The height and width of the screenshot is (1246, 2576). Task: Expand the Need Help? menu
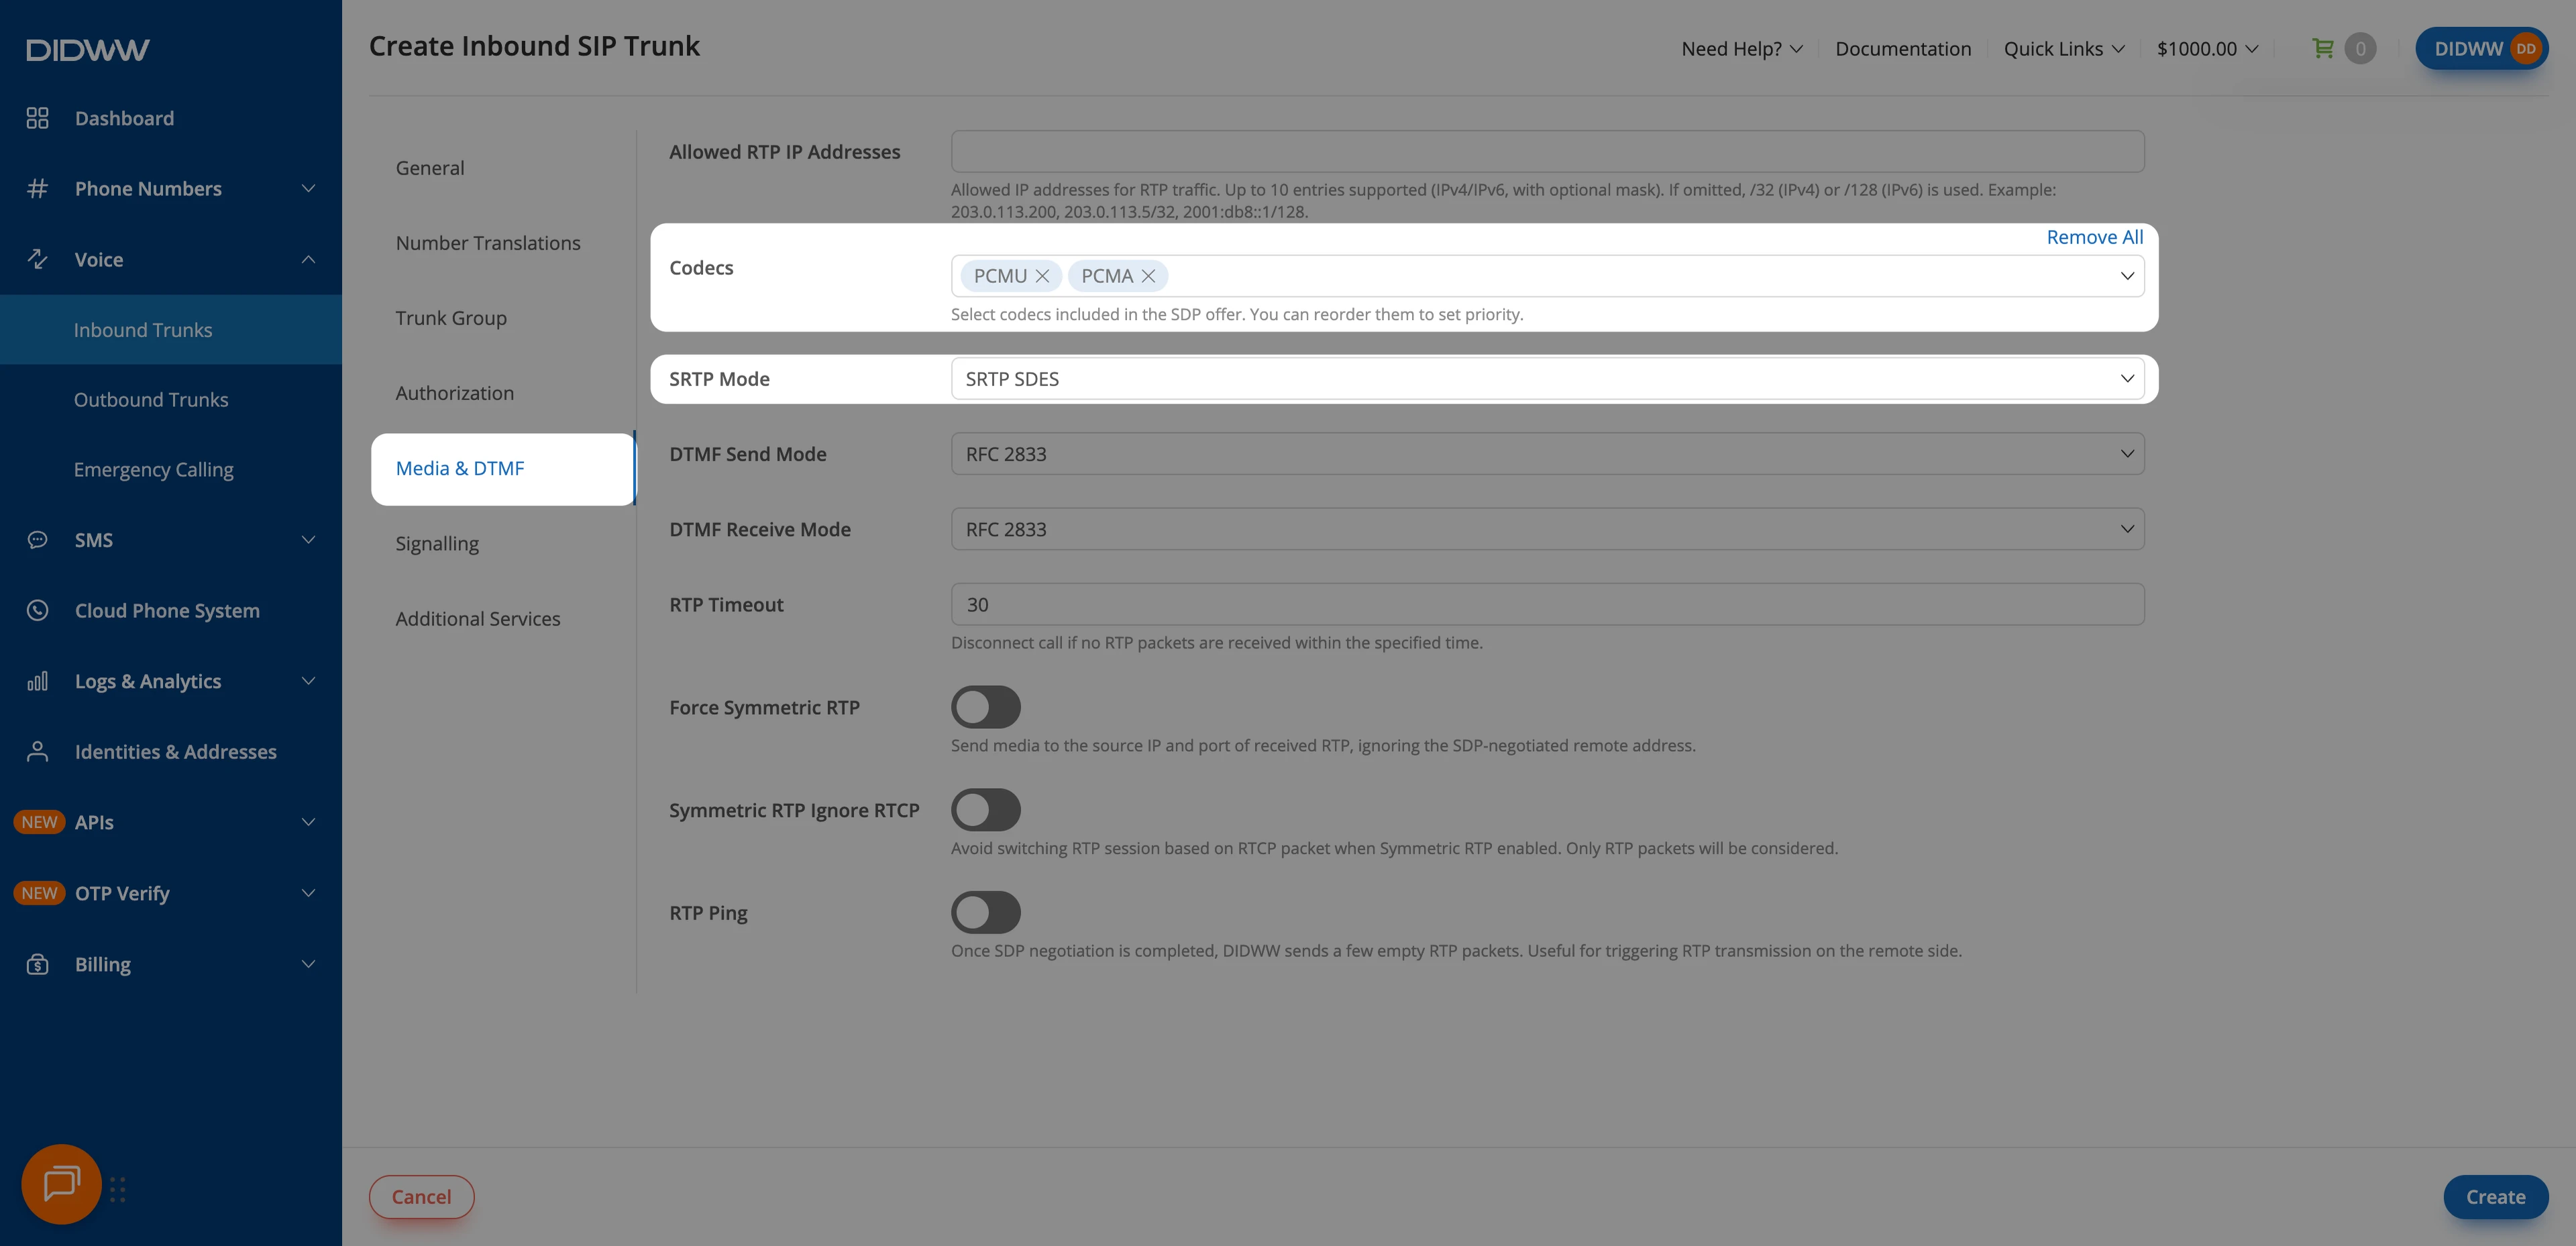(1742, 49)
